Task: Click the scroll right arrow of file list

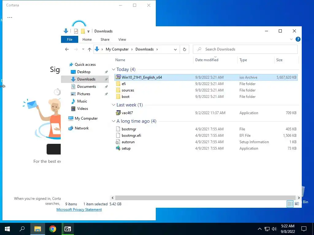Action: 299,198
